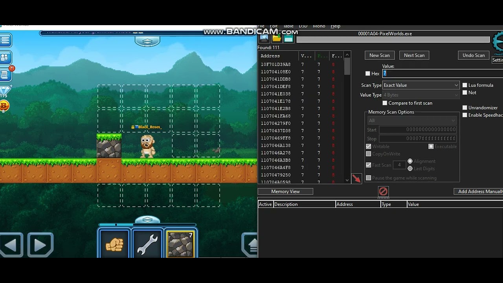Image resolution: width=503 pixels, height=283 pixels.
Task: Open the process selector computer icon
Action: tap(264, 38)
